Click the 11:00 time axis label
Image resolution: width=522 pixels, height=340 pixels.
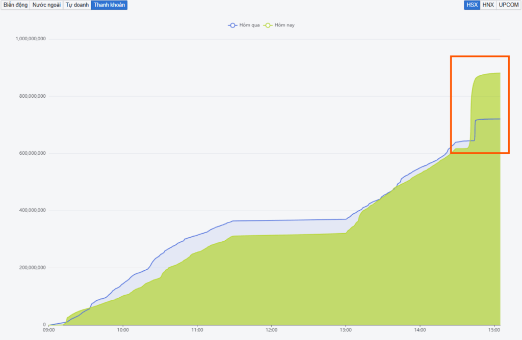pyautogui.click(x=197, y=330)
